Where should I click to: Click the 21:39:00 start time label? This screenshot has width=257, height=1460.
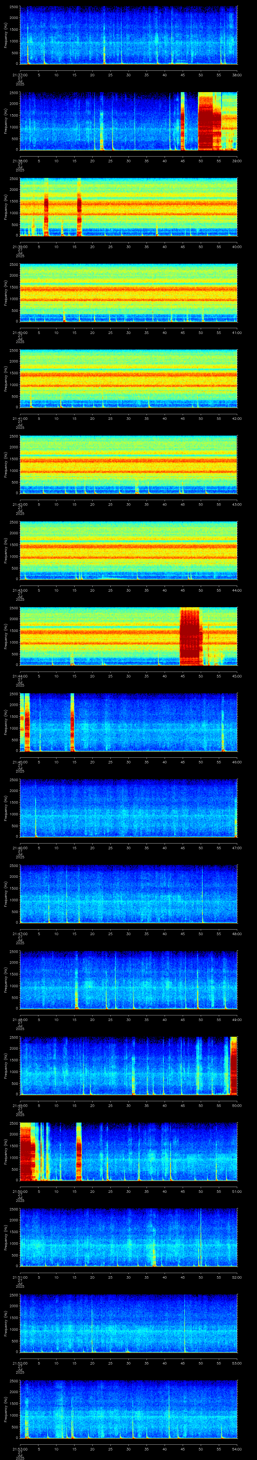tap(20, 247)
